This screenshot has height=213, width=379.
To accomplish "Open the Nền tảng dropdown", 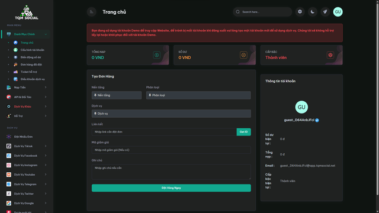I will tap(117, 95).
